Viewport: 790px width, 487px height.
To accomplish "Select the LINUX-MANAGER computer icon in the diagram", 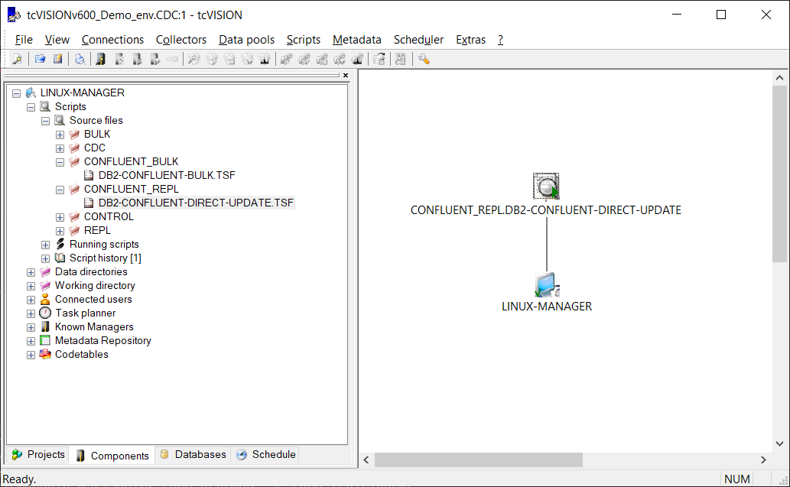I will click(x=547, y=284).
